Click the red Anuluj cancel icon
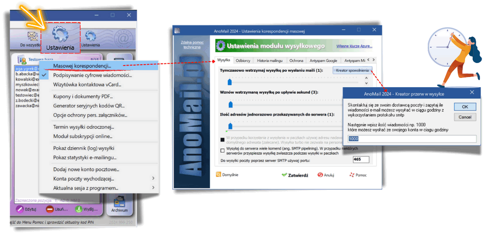Viewport: 485px width, 234px height. (x=320, y=175)
